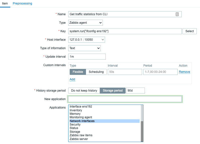This screenshot has height=144, width=200.
Task: Open the Type dropdown showing Zabbix agent
Action: coord(85,23)
